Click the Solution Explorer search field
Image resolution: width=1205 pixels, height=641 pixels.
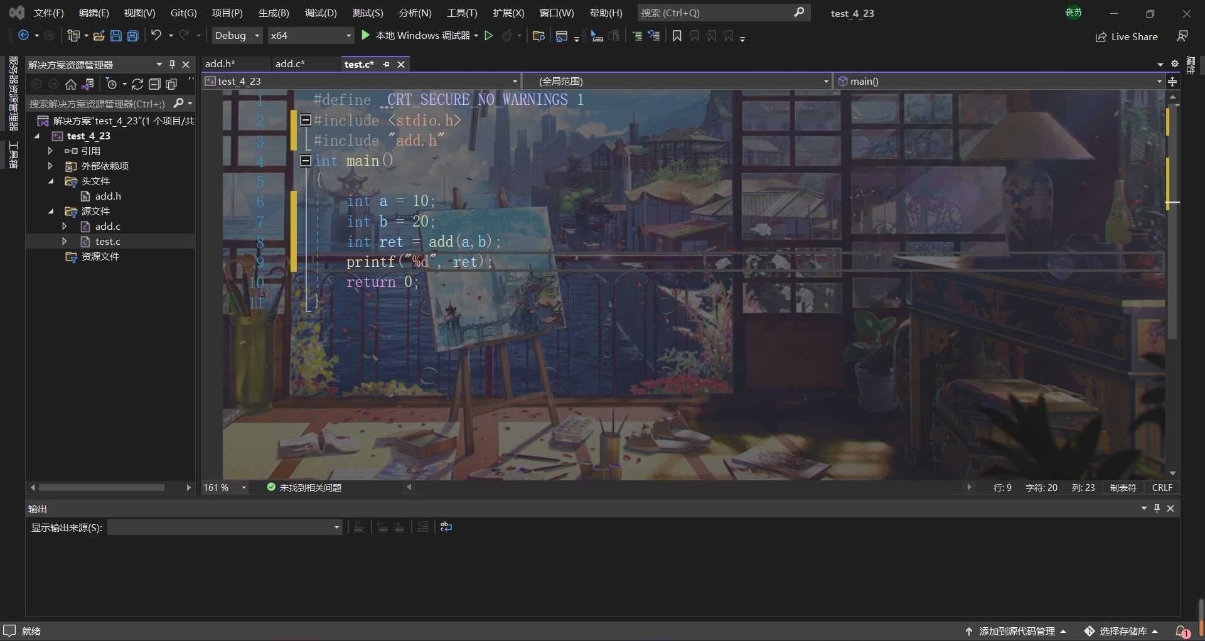pos(99,104)
